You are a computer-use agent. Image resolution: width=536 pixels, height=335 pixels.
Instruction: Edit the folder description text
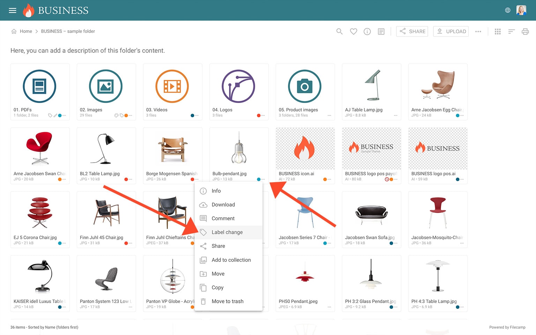coord(88,51)
